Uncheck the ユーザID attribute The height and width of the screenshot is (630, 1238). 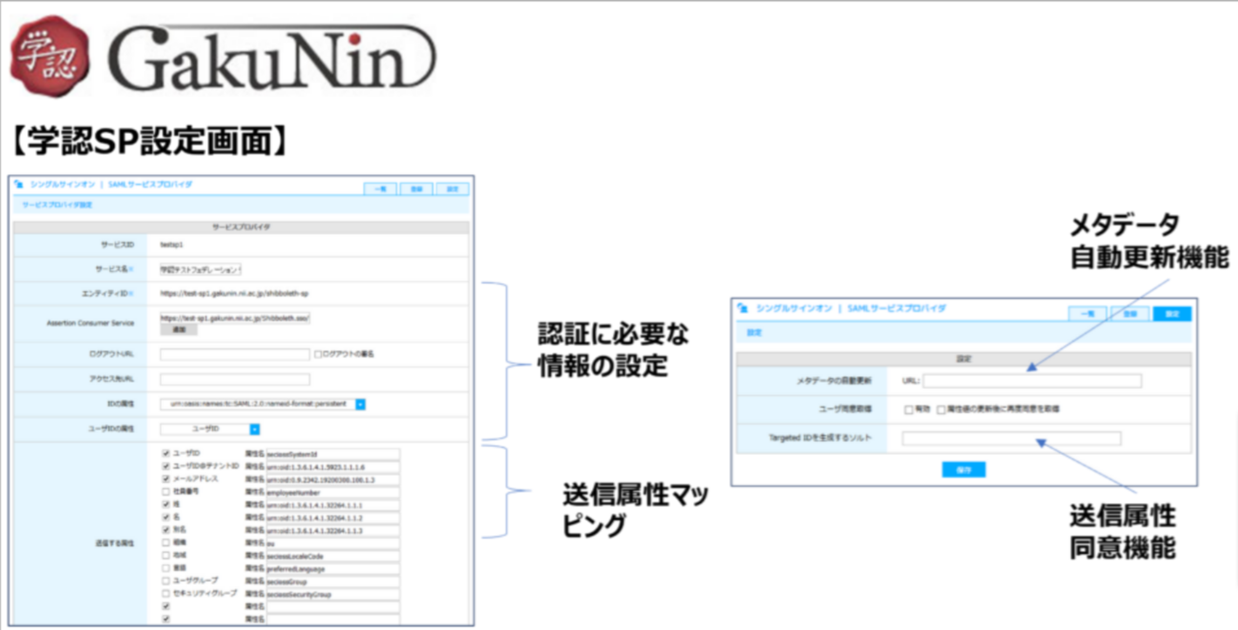point(165,452)
